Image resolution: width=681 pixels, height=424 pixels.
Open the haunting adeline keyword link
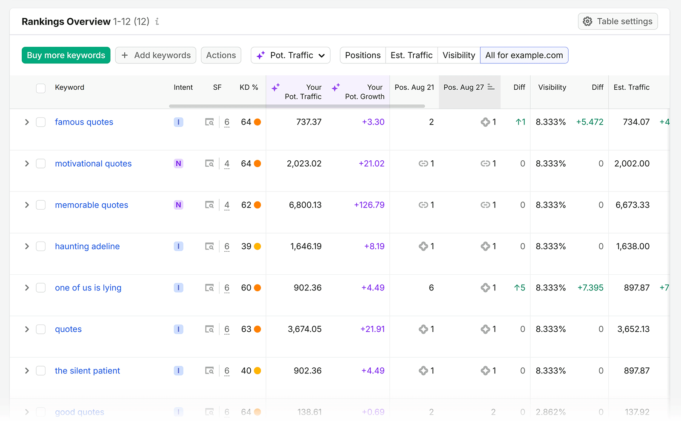(87, 246)
